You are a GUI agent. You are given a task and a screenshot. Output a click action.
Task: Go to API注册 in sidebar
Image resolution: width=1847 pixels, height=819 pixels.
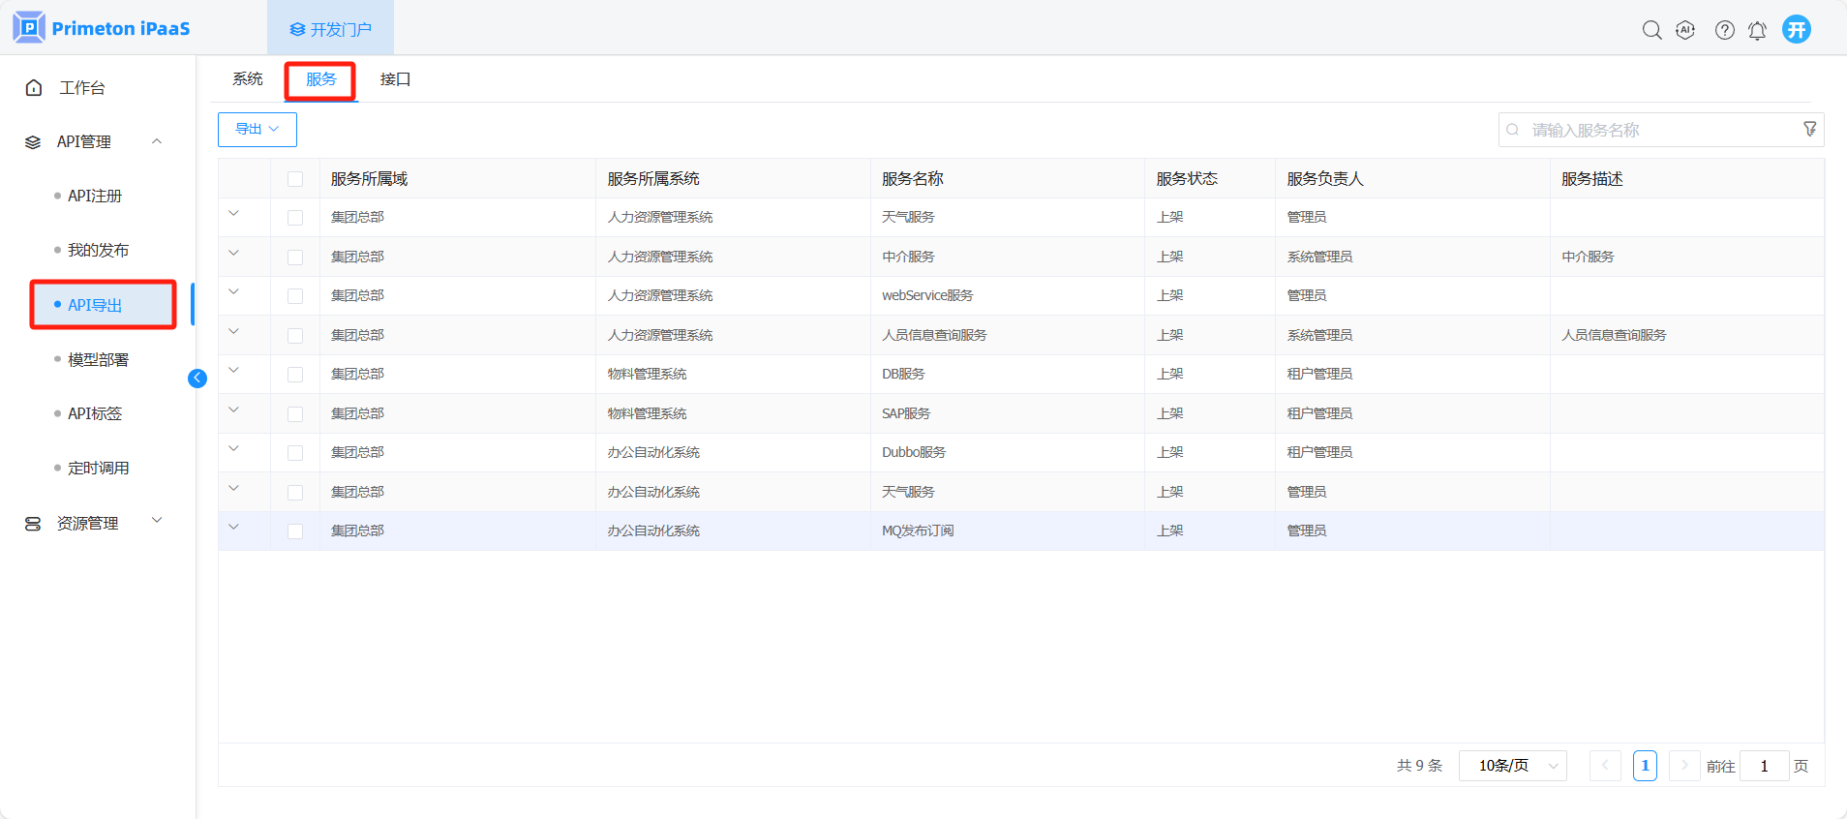(95, 196)
